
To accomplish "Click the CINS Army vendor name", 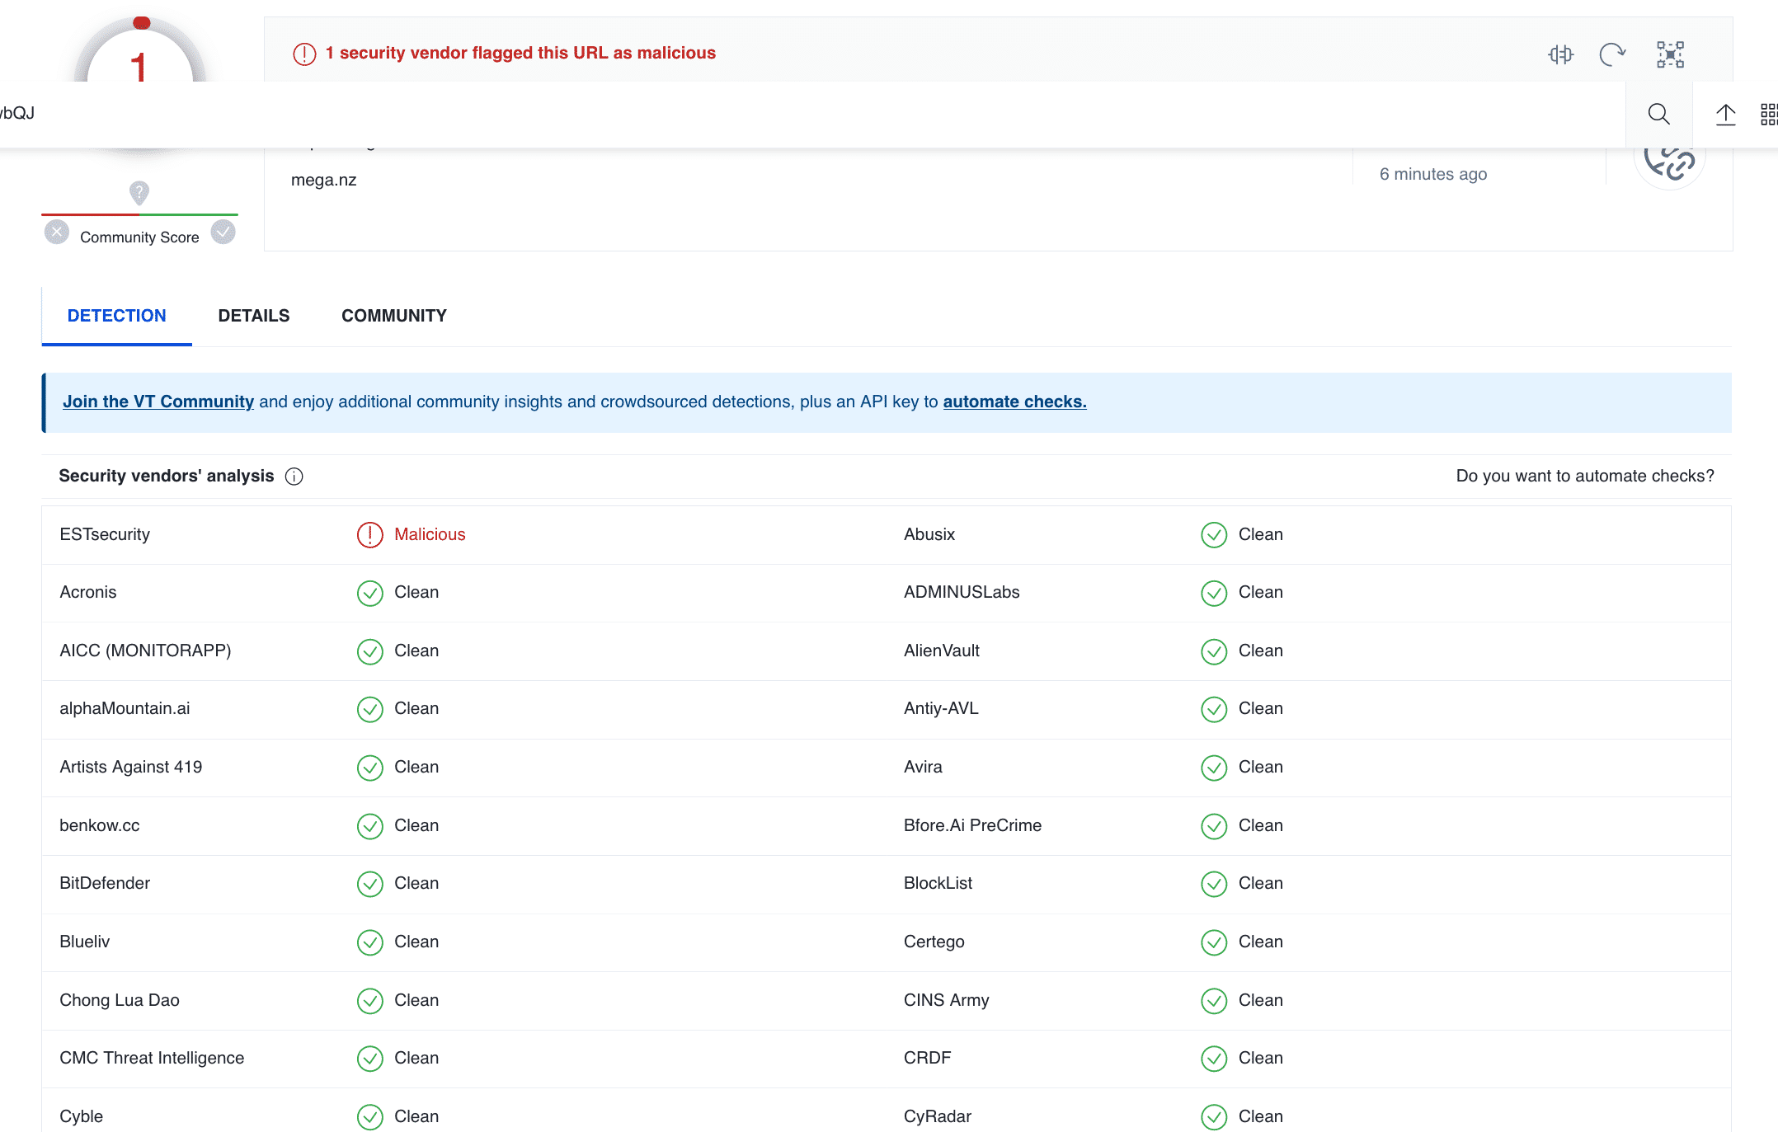I will [946, 1000].
